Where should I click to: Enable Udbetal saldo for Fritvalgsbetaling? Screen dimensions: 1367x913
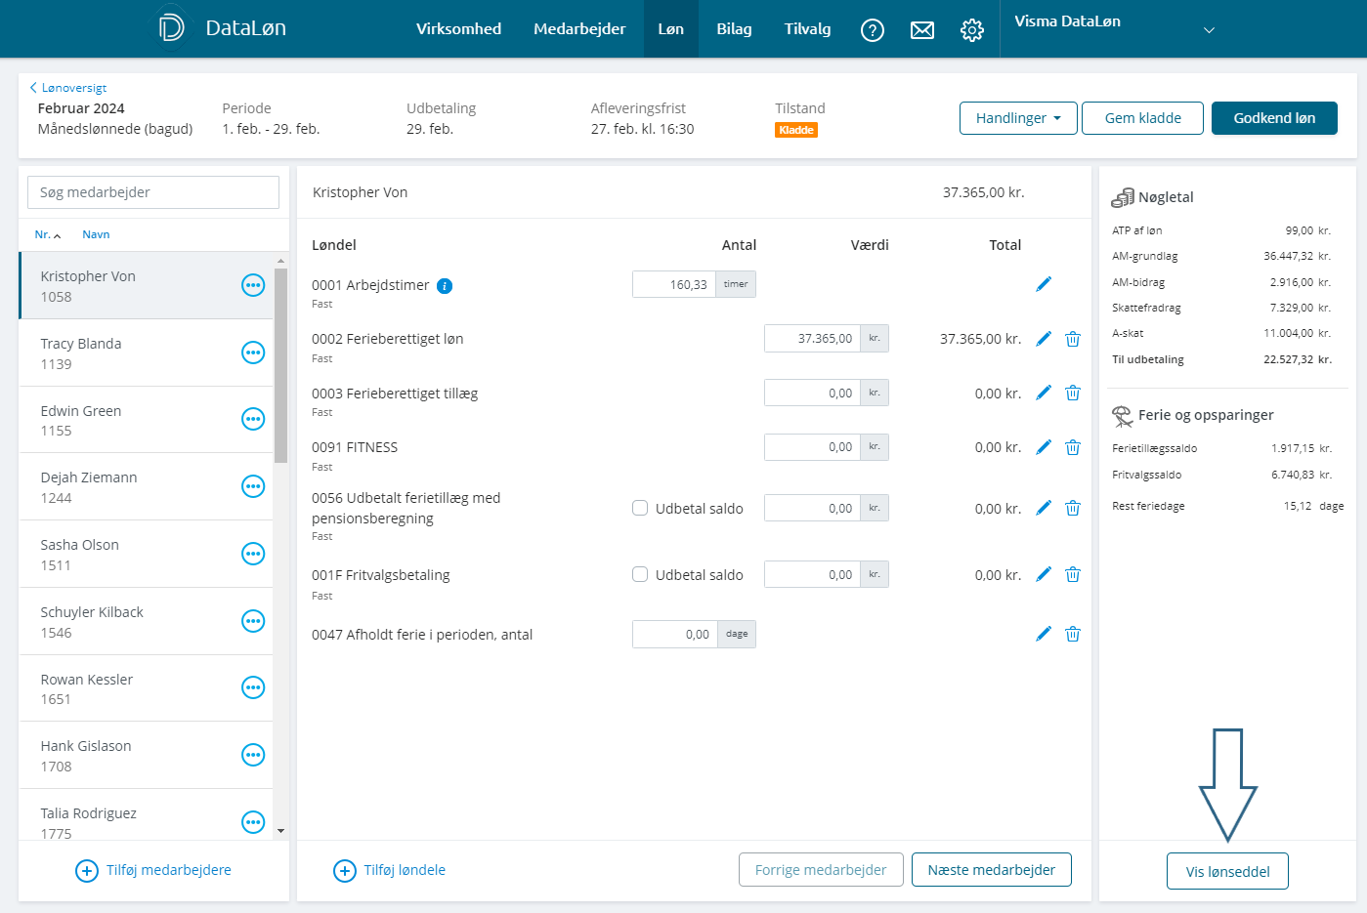640,574
